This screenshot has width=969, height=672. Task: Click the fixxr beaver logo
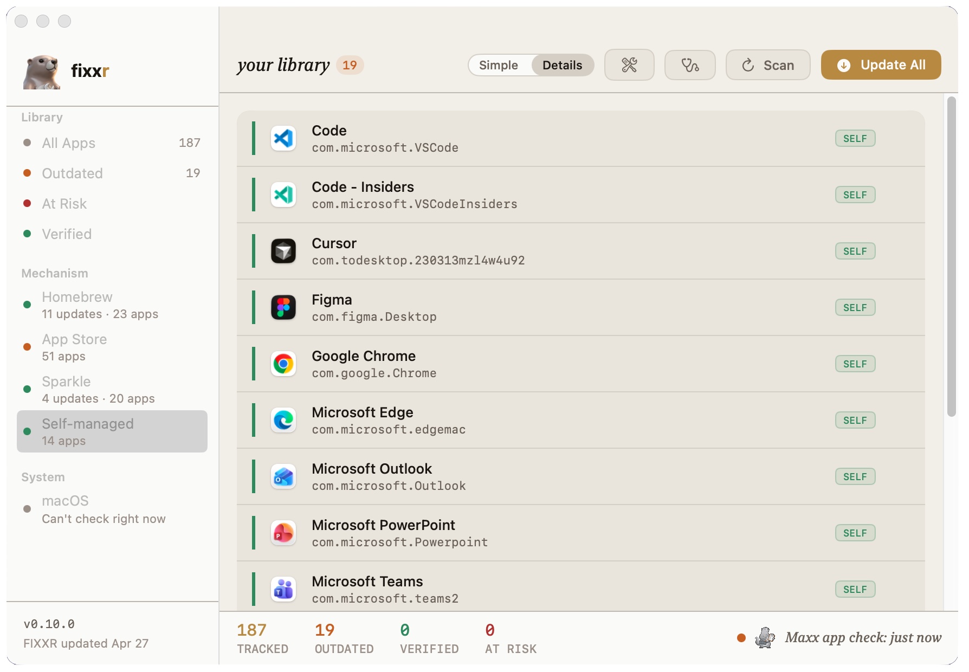(41, 71)
